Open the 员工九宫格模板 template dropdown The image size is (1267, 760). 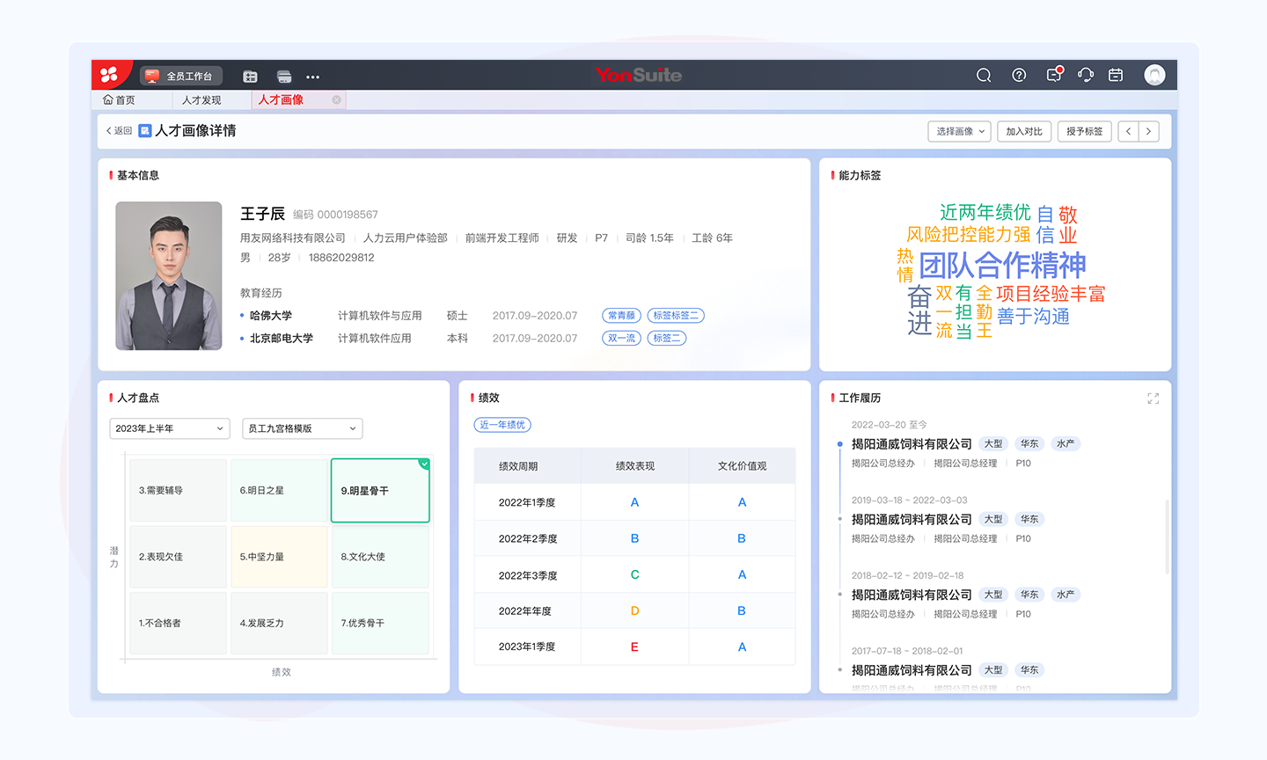(x=302, y=428)
